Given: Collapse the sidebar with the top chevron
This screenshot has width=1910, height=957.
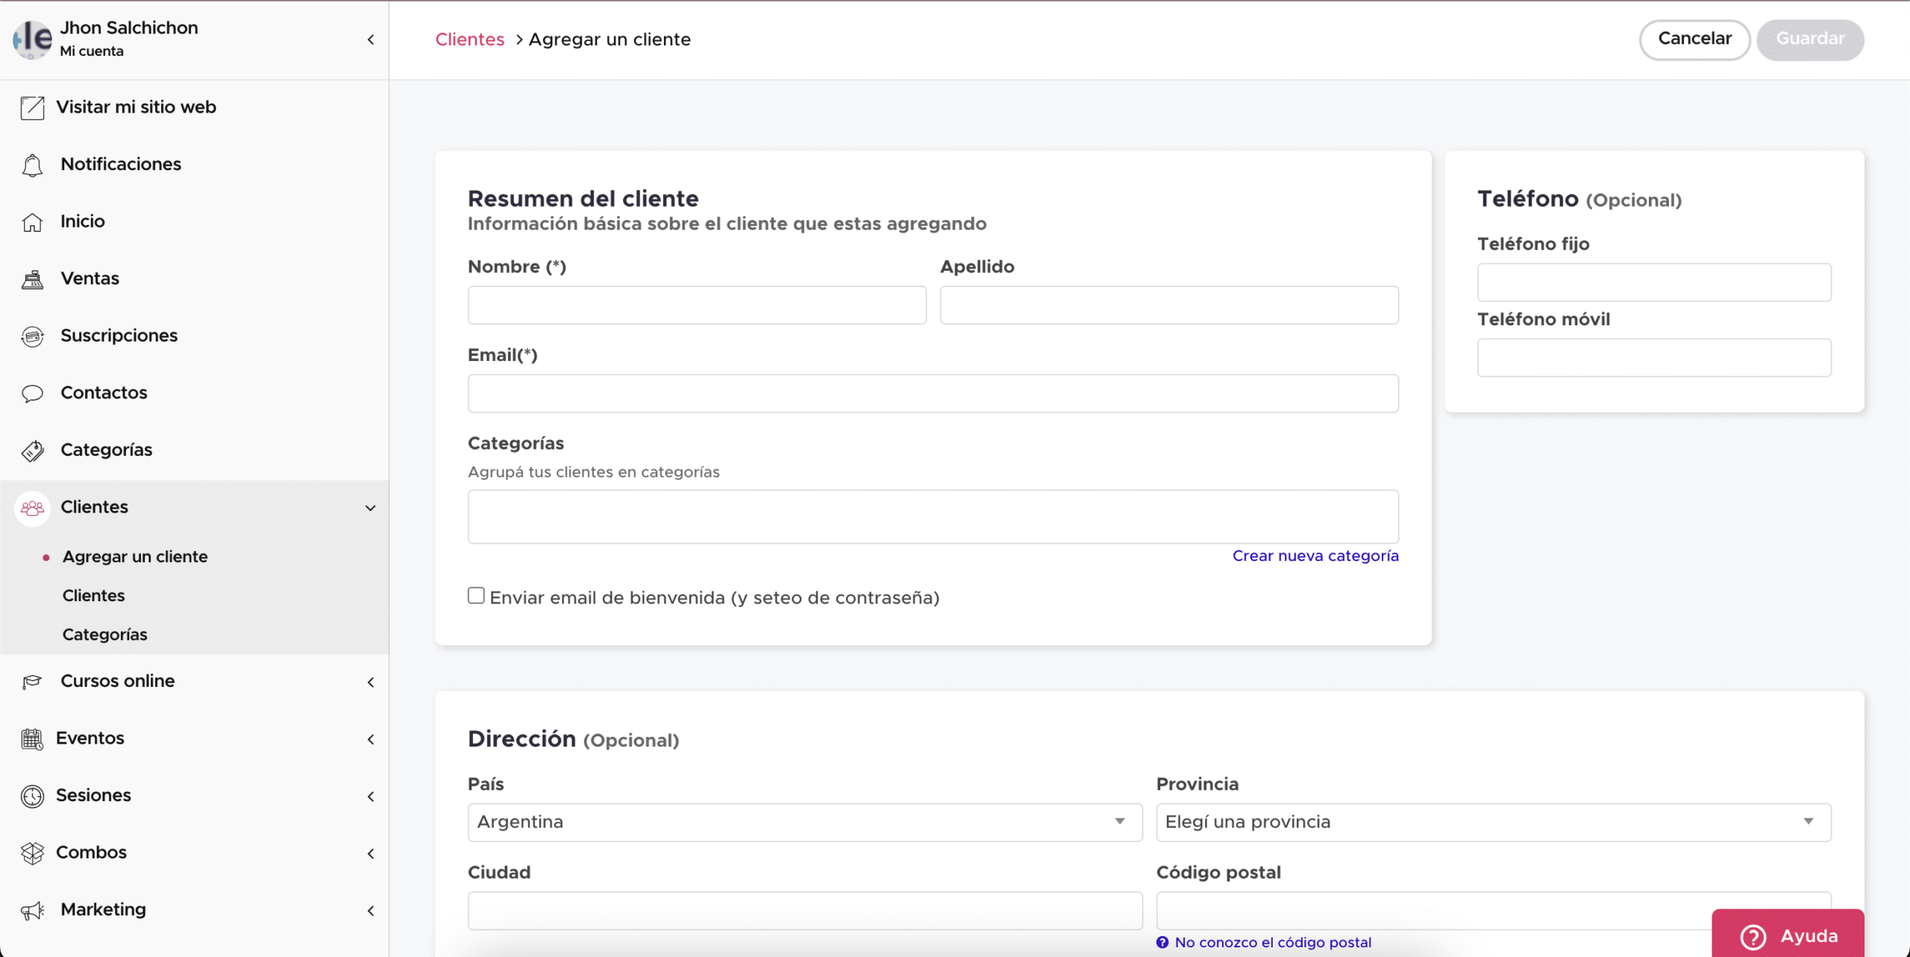Looking at the screenshot, I should (371, 40).
